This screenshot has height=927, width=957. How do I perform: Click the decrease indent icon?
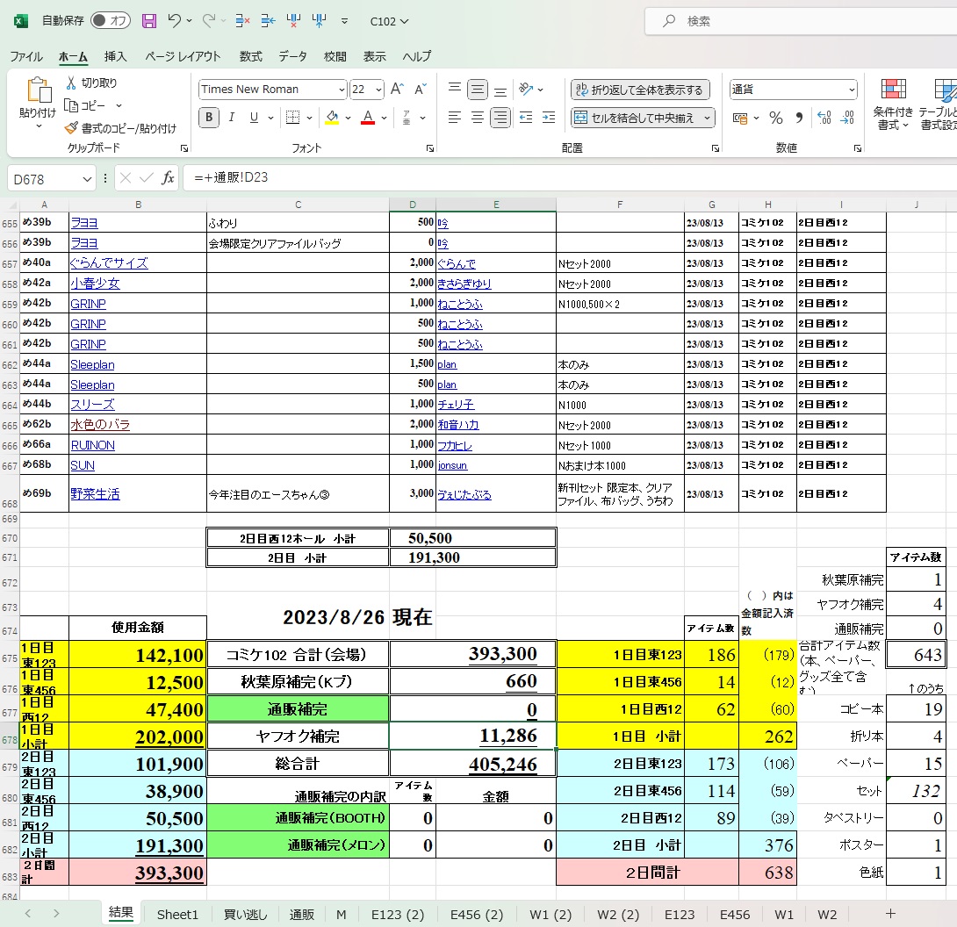point(526,117)
